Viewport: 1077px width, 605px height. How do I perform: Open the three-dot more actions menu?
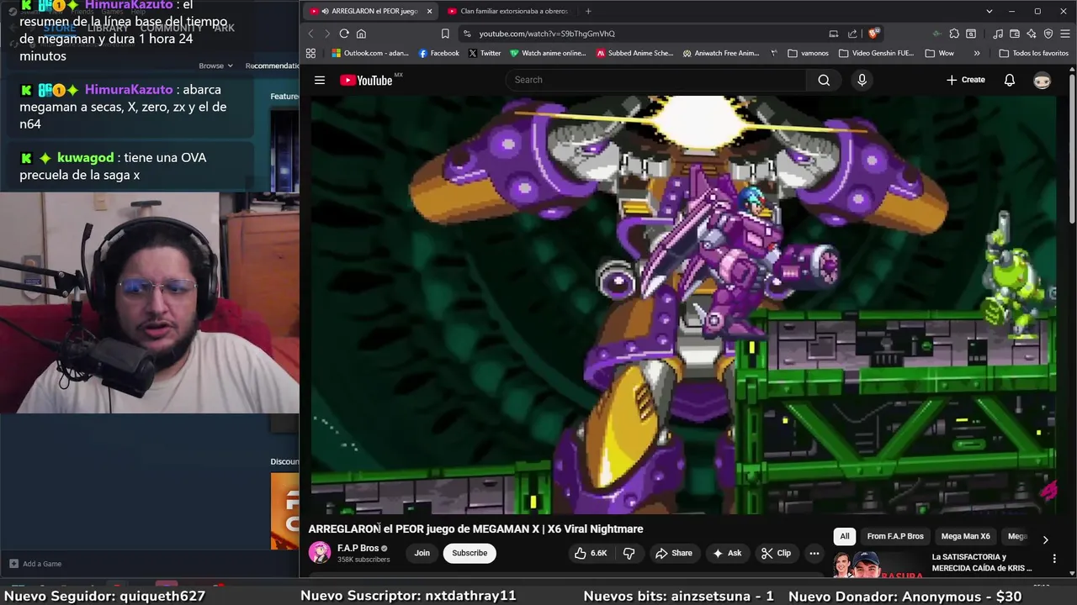[814, 553]
